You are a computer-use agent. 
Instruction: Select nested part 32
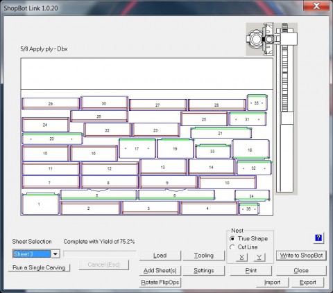pos(254,168)
